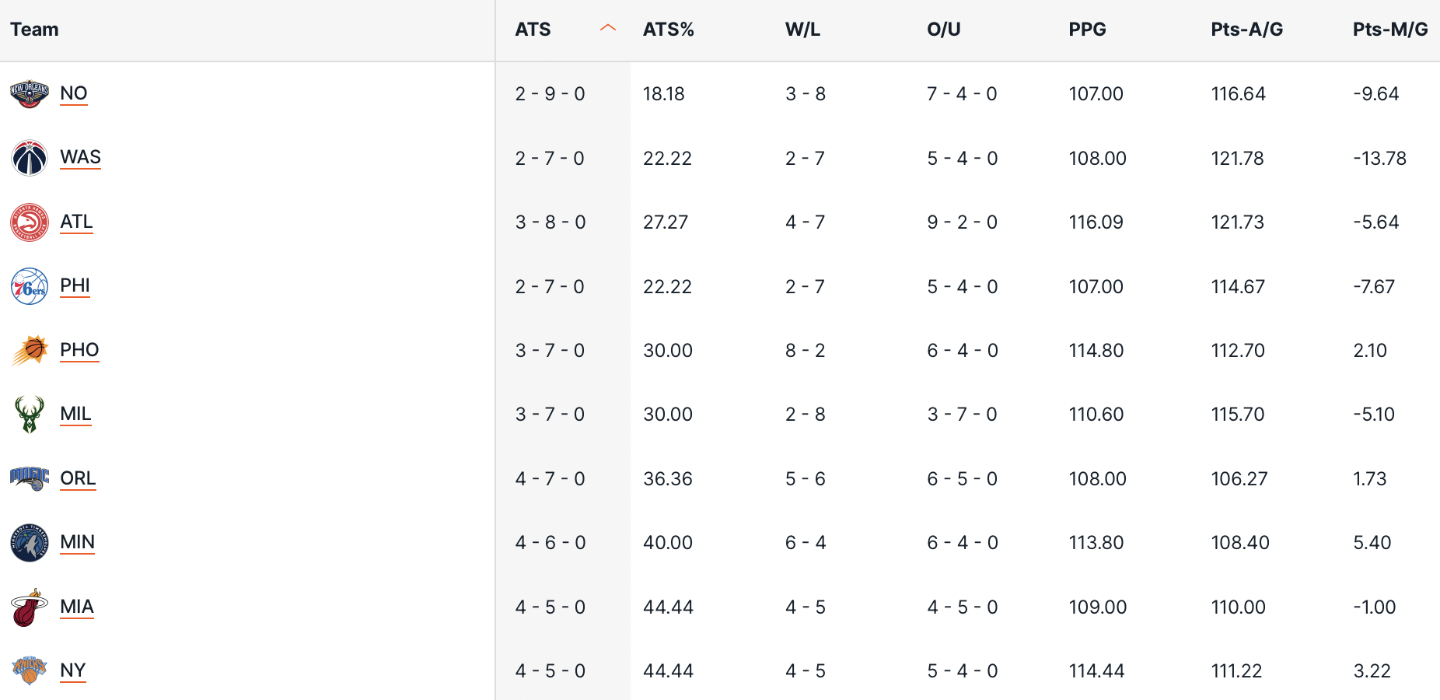Click the Atlanta Hawks logo
This screenshot has width=1440, height=700.
pos(30,222)
